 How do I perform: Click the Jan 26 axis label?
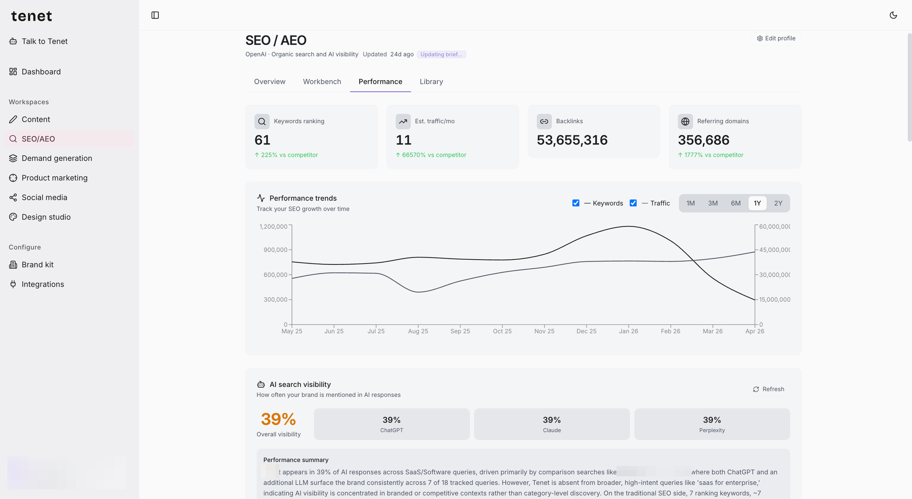pyautogui.click(x=628, y=331)
